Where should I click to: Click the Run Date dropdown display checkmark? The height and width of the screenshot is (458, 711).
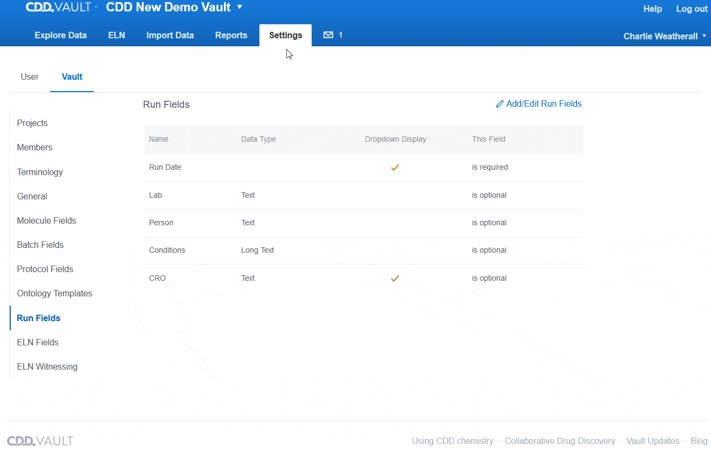(395, 168)
